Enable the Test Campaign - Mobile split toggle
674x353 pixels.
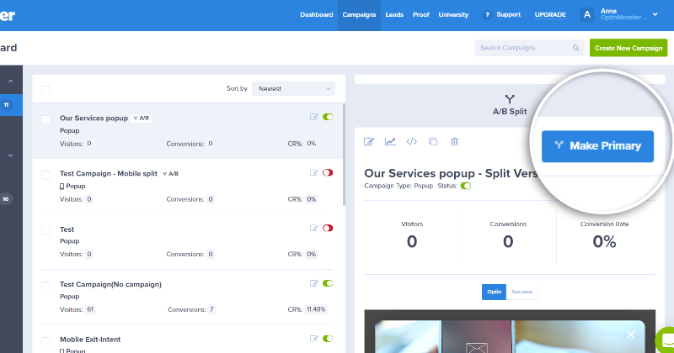328,172
